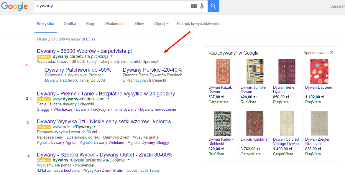The width and height of the screenshot is (345, 175).
Task: Click the 537,00 zł price
Action: [216, 97]
